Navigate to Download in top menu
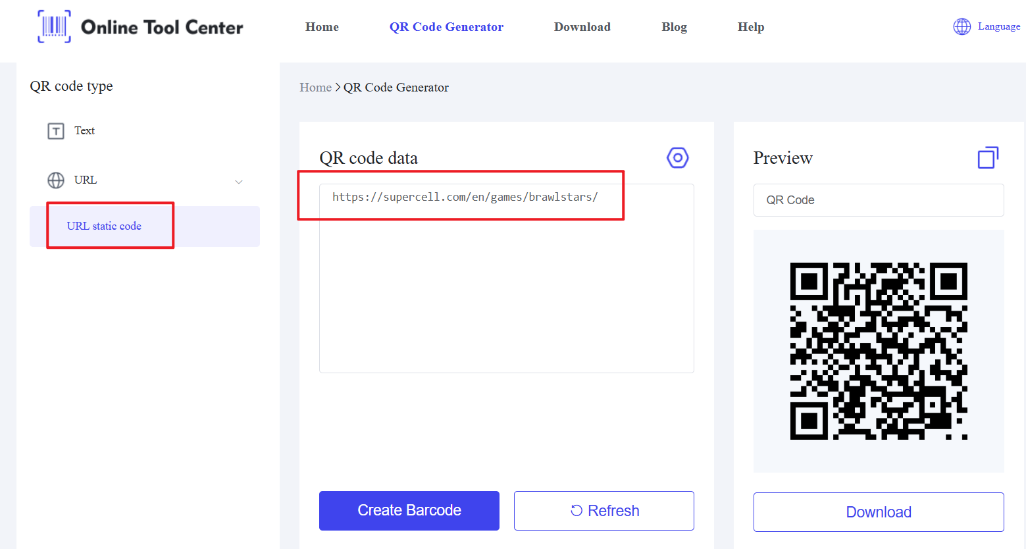 (x=582, y=27)
